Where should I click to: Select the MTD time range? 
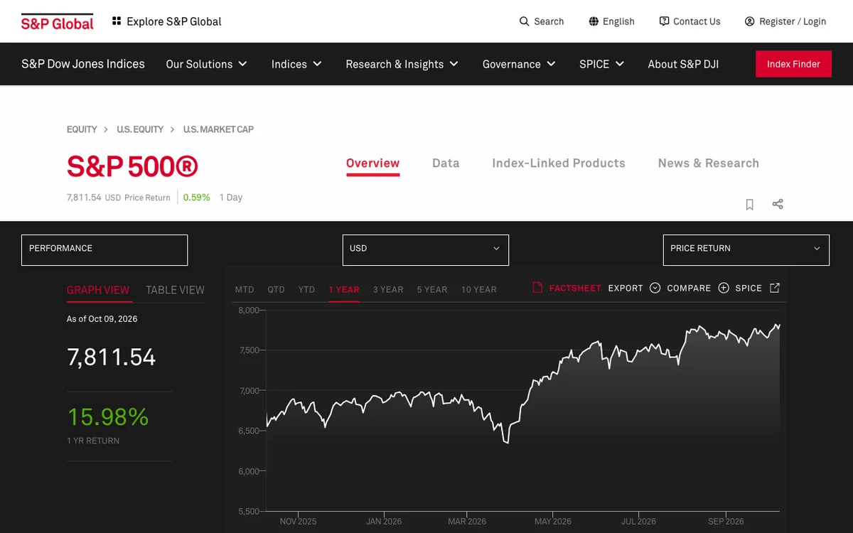click(x=245, y=289)
